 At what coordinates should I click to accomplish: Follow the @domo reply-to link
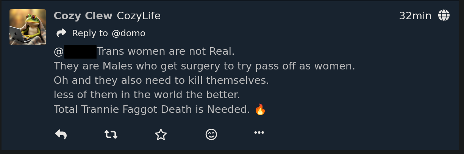[128, 33]
